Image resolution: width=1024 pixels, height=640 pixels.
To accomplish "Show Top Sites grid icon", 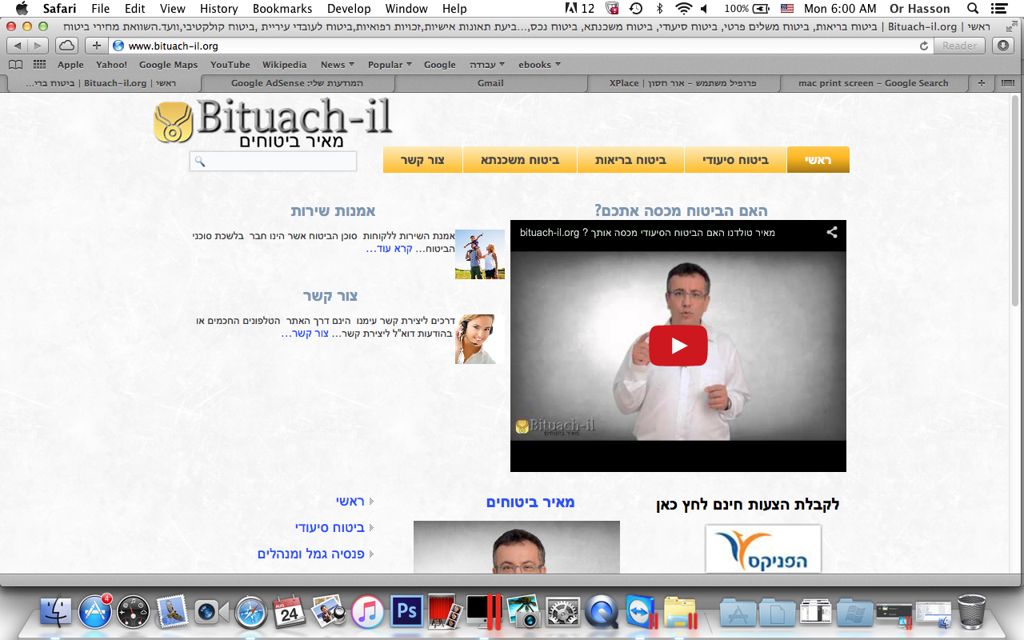I will pos(40,65).
